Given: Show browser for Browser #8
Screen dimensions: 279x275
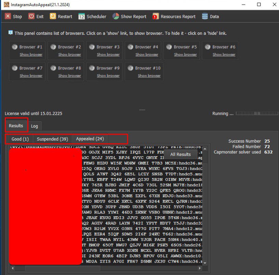Looking at the screenshot, I should [x=70, y=75].
